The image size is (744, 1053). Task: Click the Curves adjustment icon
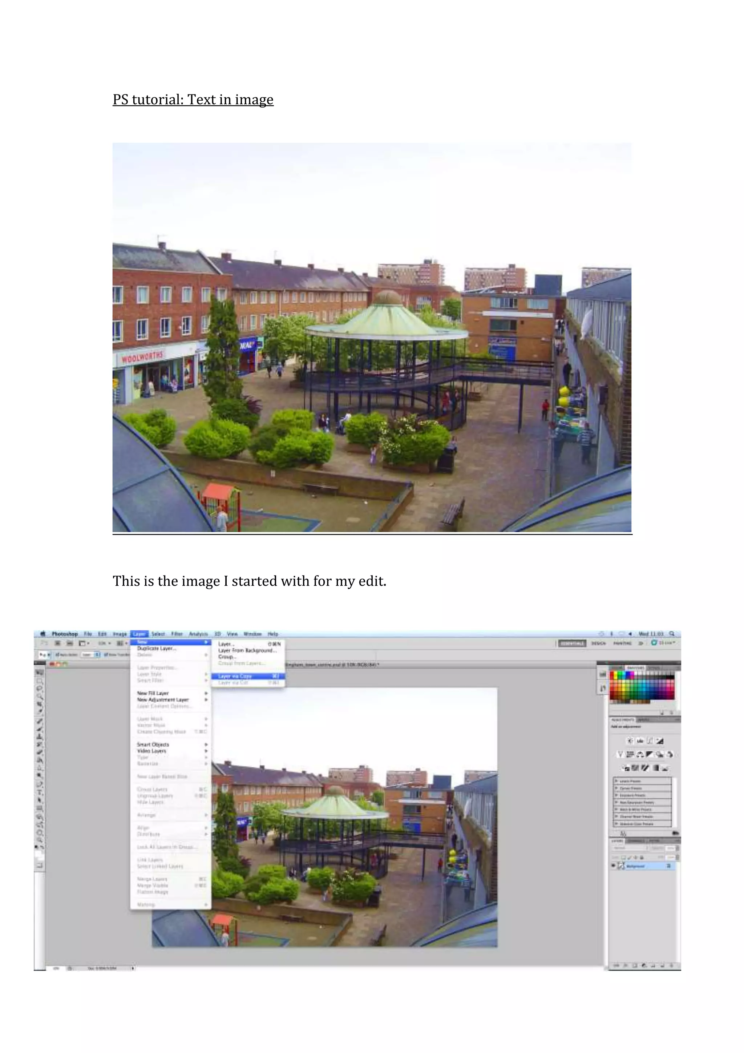650,740
